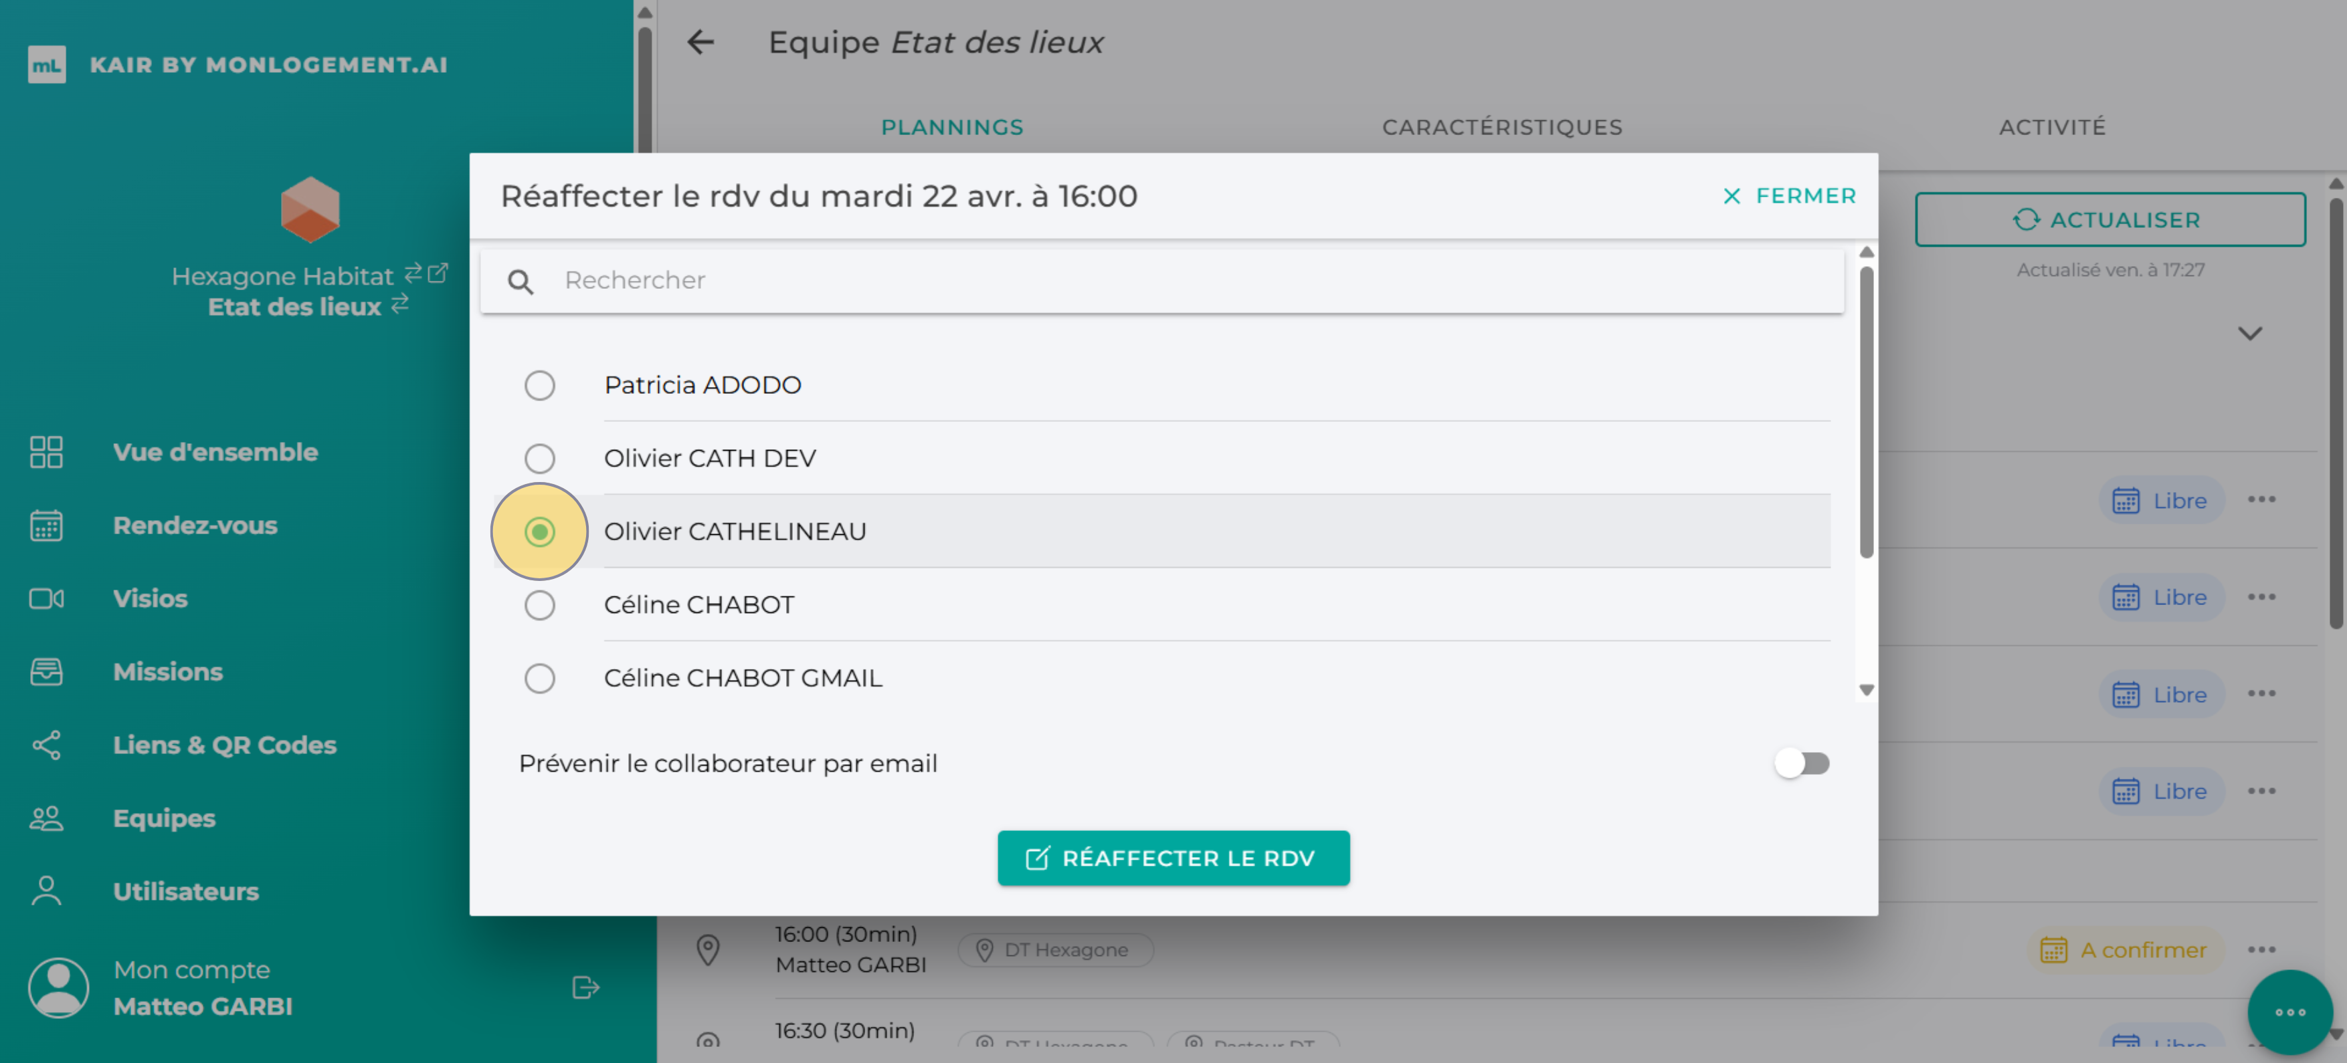Viewport: 2347px width, 1063px height.
Task: Click the logout icon beside Mon compte
Action: click(585, 987)
